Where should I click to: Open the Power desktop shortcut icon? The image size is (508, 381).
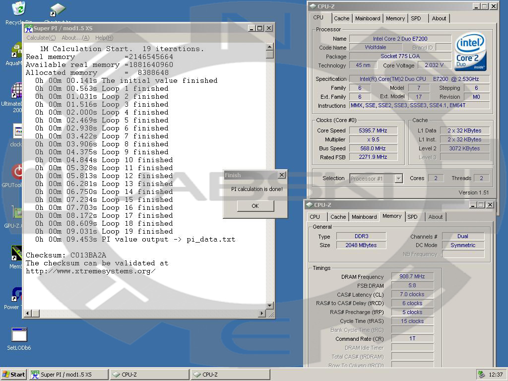[x=17, y=294]
